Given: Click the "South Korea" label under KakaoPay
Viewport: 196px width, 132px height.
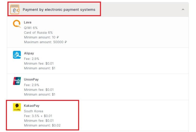Looking at the screenshot, I should pos(33,111).
